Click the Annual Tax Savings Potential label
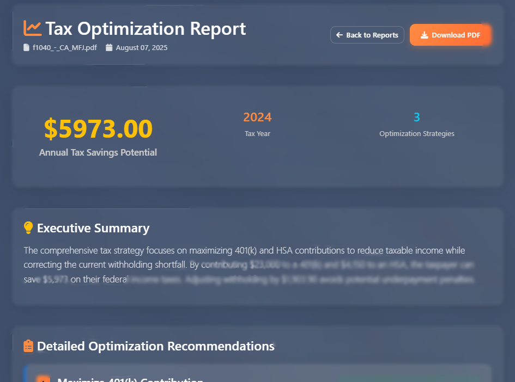Screen dimensions: 515x382 point(98,153)
